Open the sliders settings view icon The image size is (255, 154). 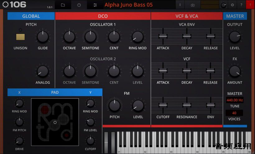click(x=95, y=5)
